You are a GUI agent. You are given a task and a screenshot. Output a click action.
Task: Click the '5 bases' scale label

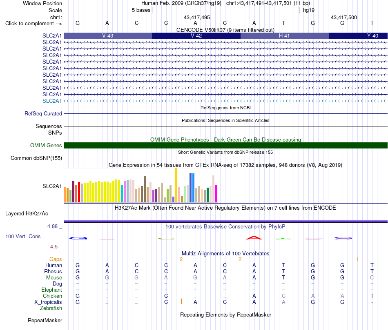(141, 10)
